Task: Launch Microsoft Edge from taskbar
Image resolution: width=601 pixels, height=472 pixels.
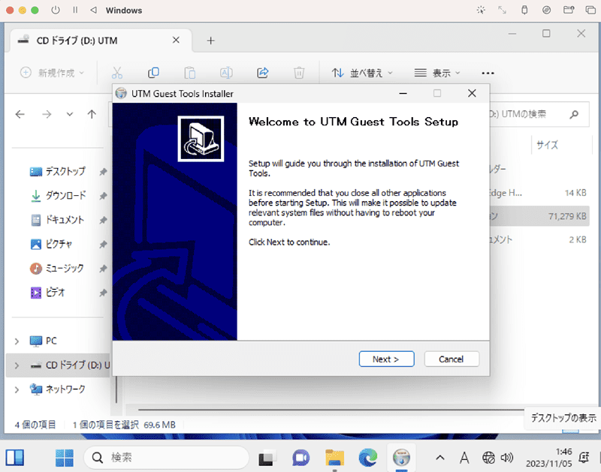Action: [x=368, y=458]
